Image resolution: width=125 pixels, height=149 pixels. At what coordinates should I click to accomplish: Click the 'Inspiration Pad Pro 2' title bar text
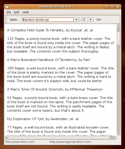coord(57,7)
